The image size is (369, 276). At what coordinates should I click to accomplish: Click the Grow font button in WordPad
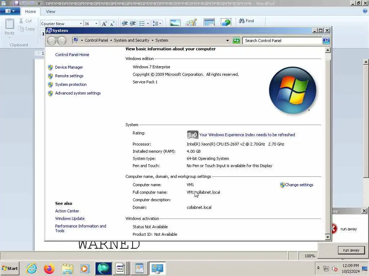tap(104, 23)
